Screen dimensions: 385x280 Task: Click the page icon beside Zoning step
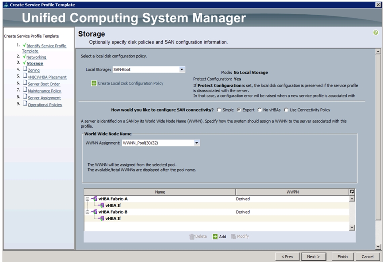tap(25, 69)
